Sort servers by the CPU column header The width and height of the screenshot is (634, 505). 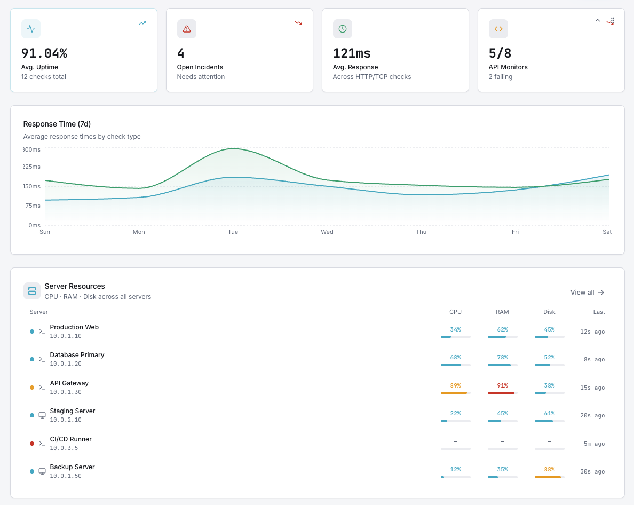[x=456, y=312]
